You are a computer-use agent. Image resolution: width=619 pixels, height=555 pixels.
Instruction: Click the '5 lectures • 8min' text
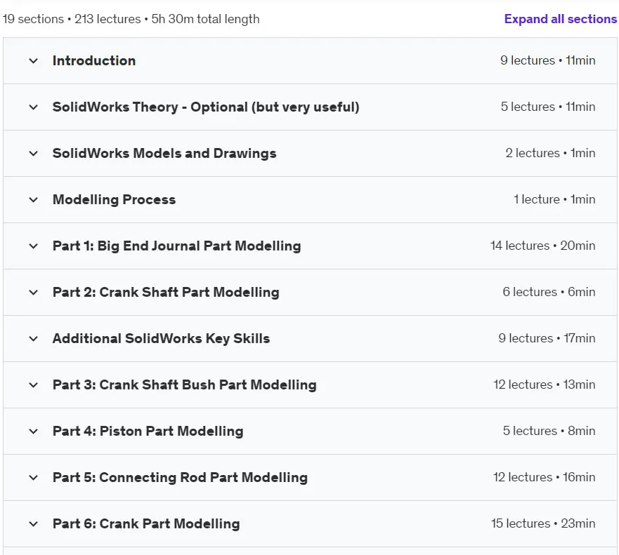click(549, 432)
